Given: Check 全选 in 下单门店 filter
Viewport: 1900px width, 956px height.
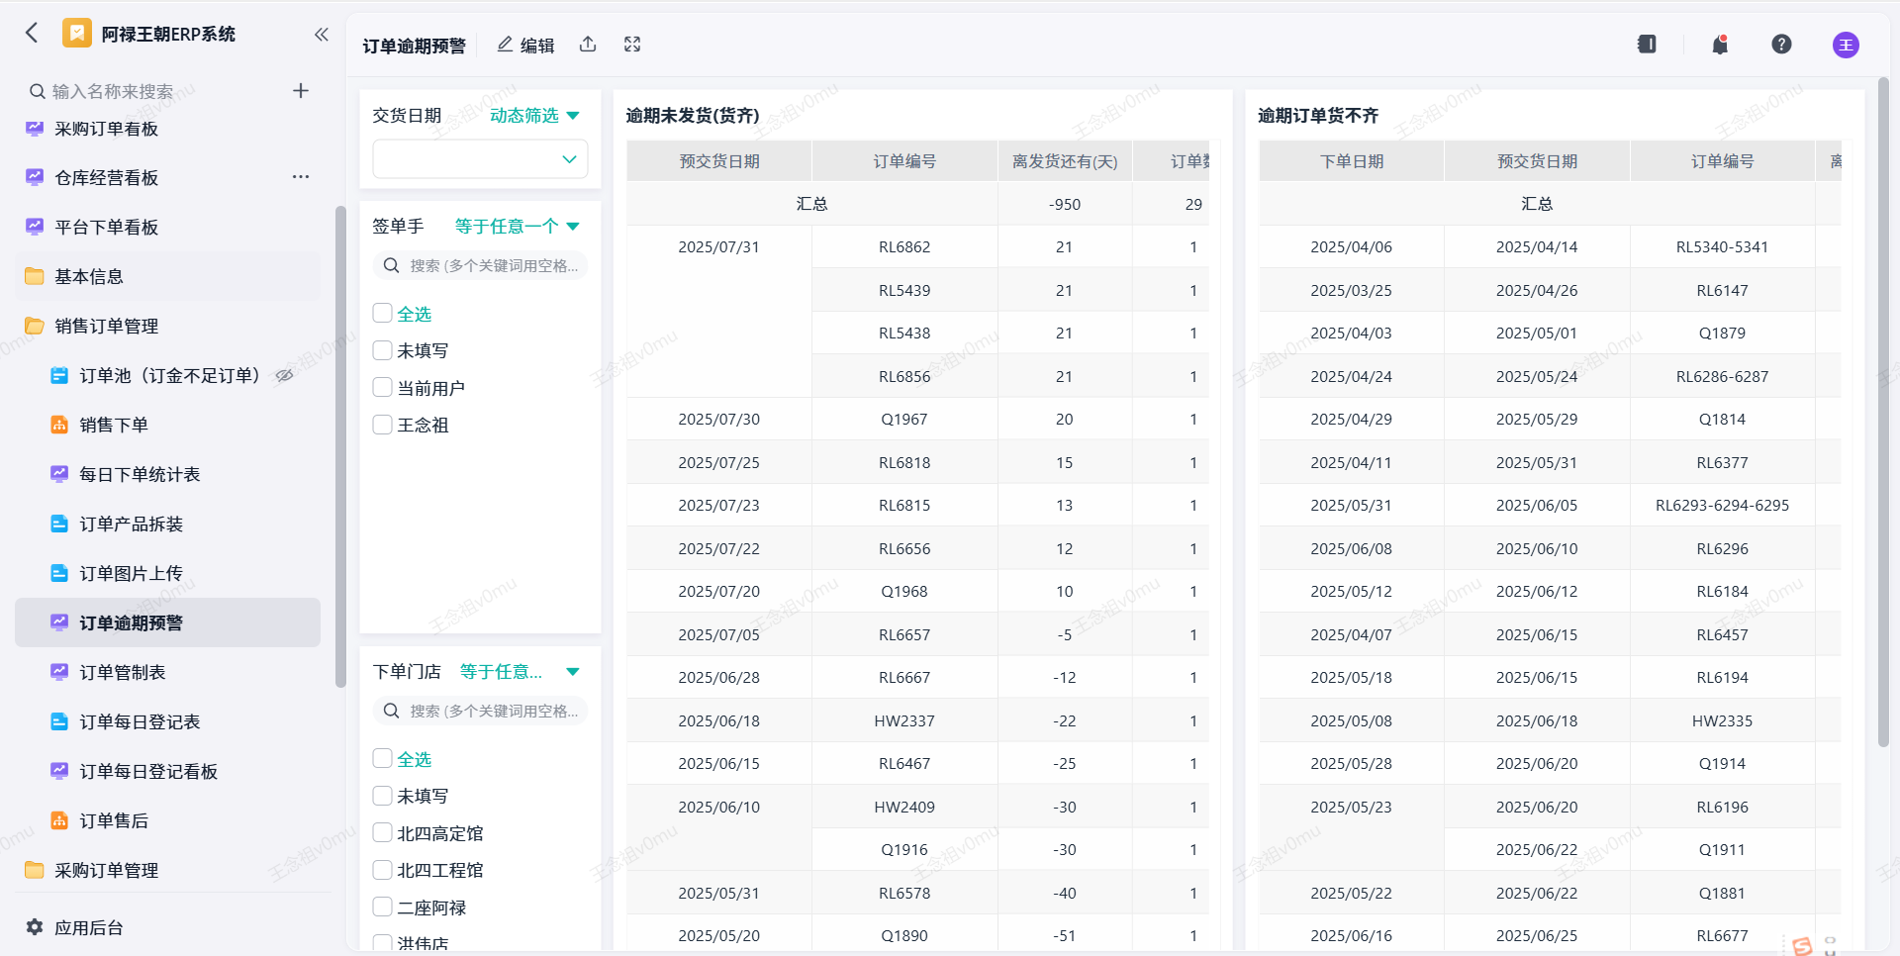Looking at the screenshot, I should 382,758.
